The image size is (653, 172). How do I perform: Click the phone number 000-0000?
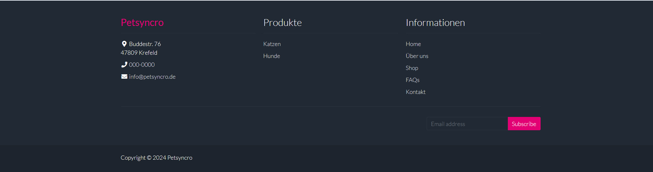pos(142,65)
